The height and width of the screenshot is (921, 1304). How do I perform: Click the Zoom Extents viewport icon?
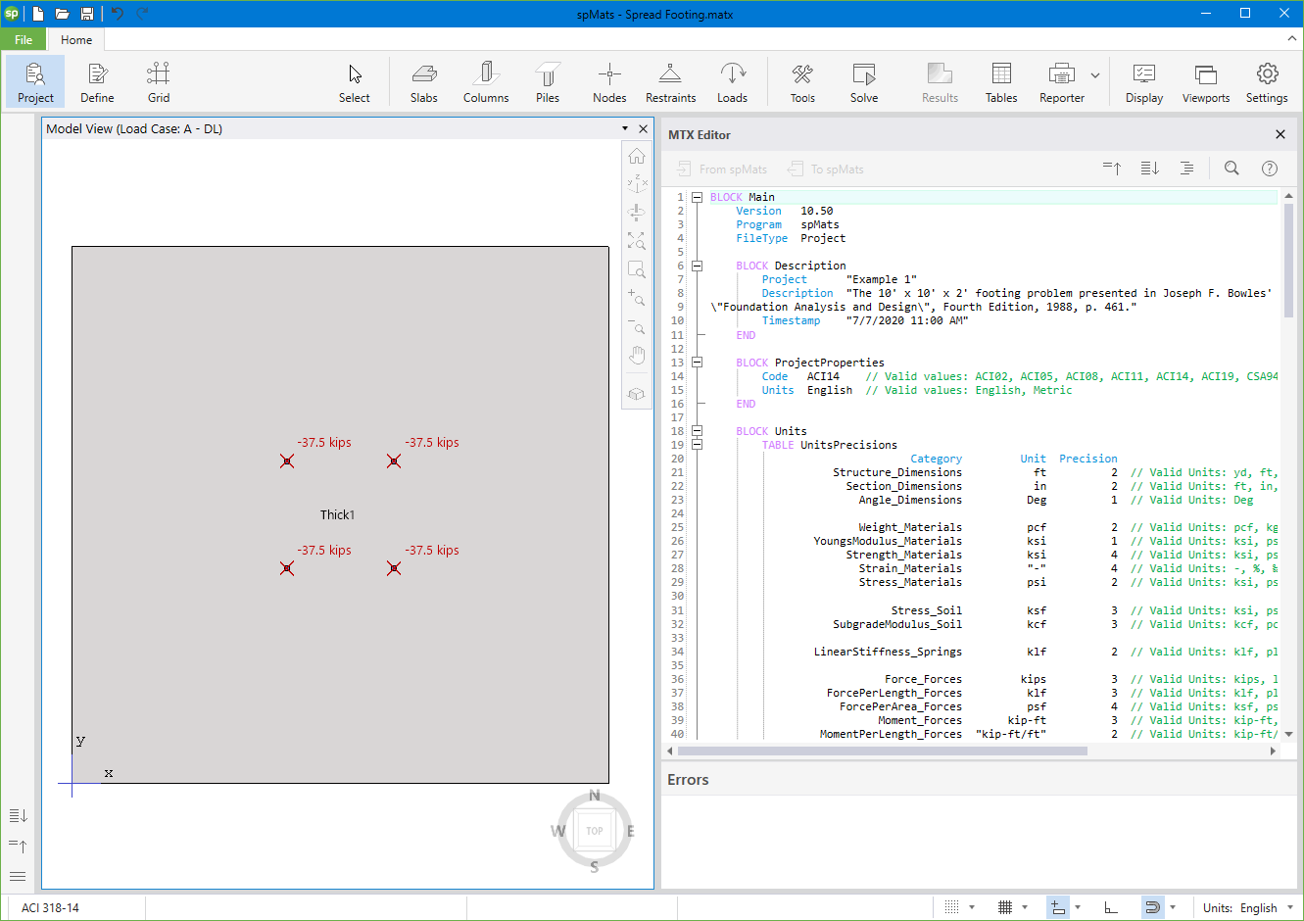637,241
